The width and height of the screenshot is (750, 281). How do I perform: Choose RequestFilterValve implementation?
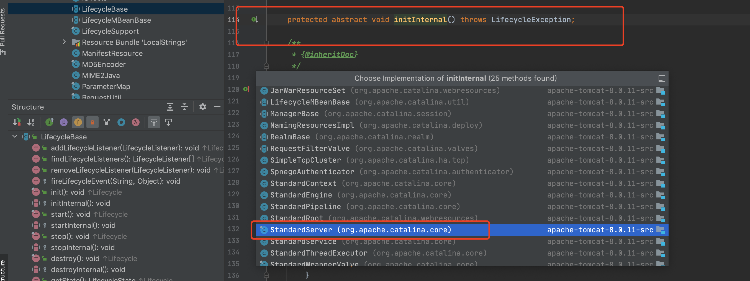[462, 149]
